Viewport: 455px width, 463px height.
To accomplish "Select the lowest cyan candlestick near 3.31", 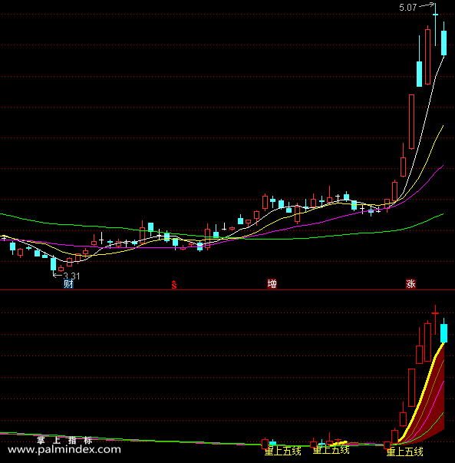I will pyautogui.click(x=53, y=263).
